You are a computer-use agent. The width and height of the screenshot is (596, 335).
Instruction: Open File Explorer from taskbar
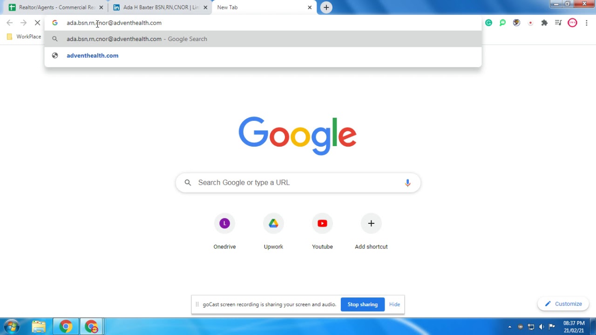coord(39,327)
